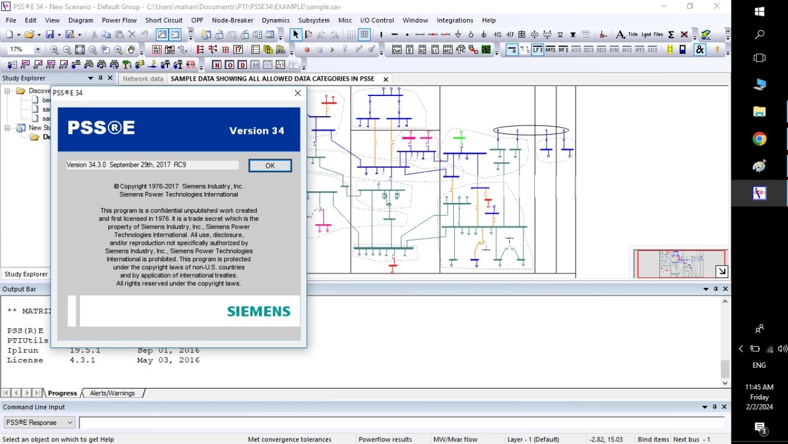
Task: Click the Sigma summation icon
Action: click(671, 35)
